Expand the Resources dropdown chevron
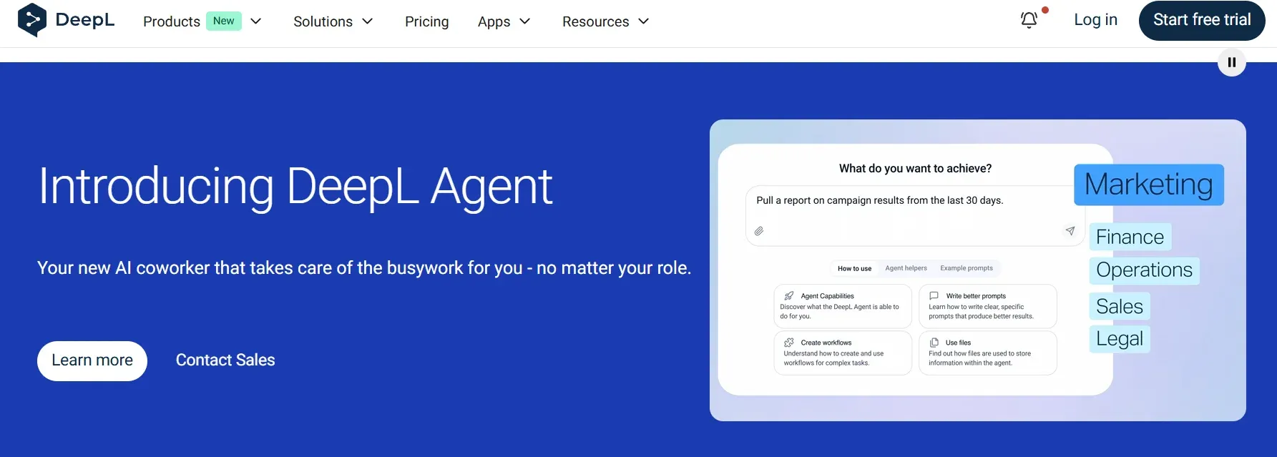The width and height of the screenshot is (1277, 457). pos(644,21)
